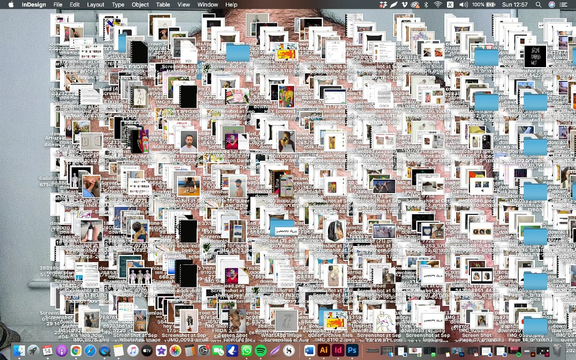Open the purple feather app in Dock
Image resolution: width=576 pixels, height=360 pixels.
(275, 350)
